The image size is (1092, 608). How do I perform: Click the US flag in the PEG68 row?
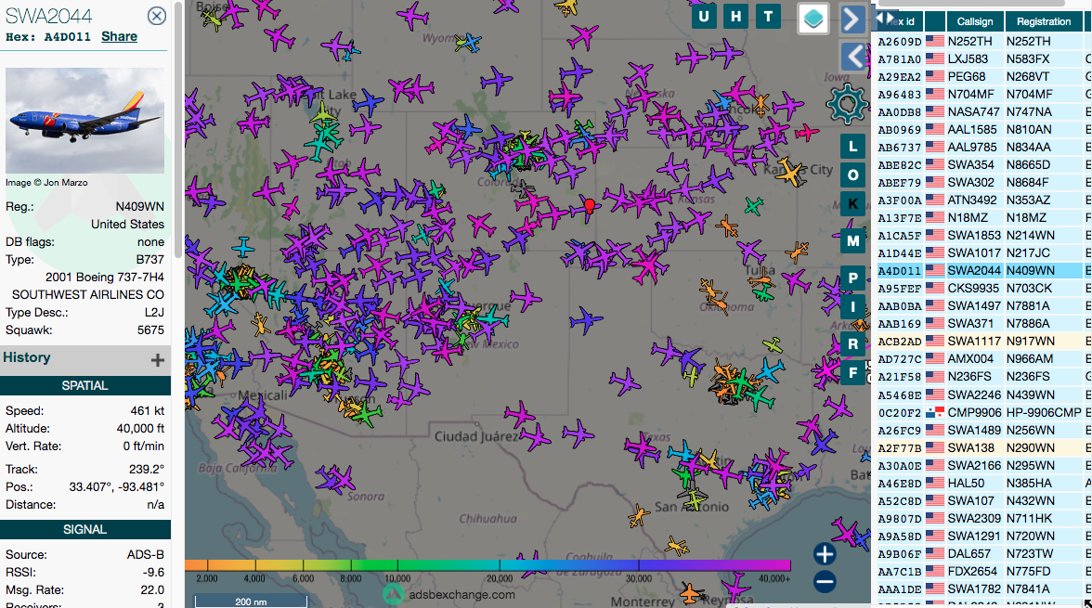(x=934, y=77)
